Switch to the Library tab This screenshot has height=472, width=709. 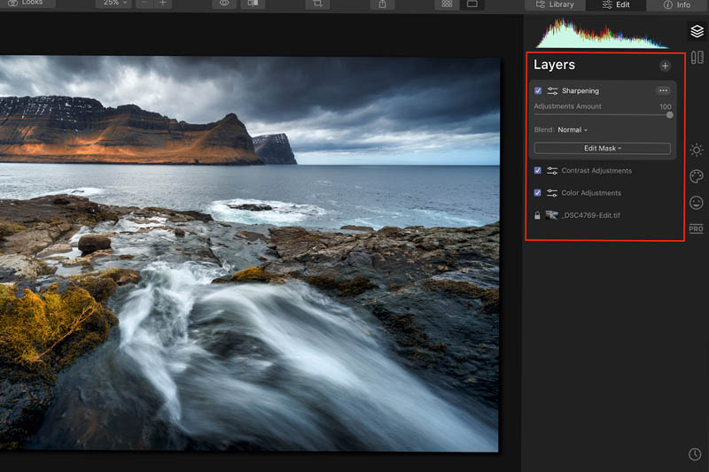[555, 4]
